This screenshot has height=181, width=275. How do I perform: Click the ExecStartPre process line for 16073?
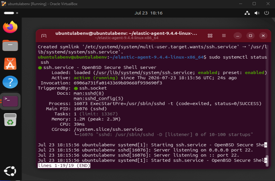(155, 103)
